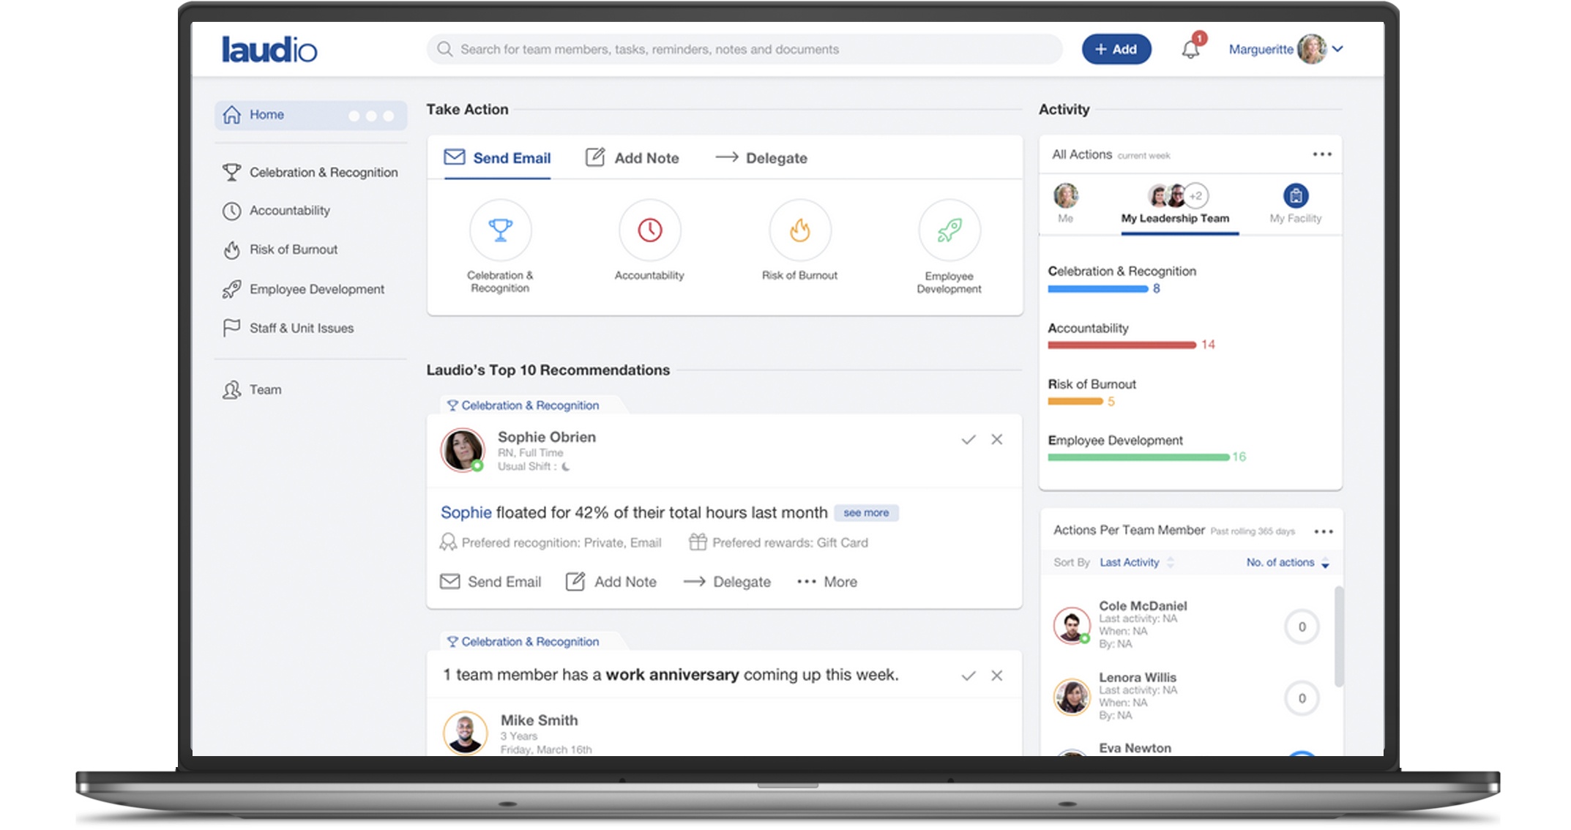The width and height of the screenshot is (1571, 830).
Task: Open Team page in sidebar
Action: pyautogui.click(x=252, y=389)
